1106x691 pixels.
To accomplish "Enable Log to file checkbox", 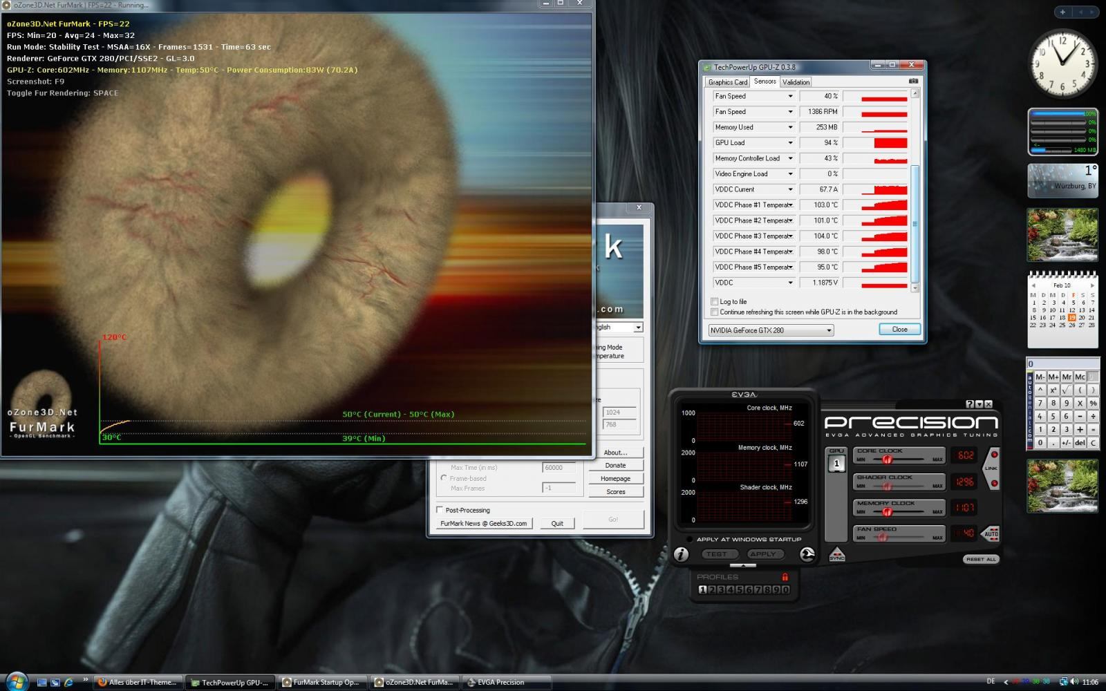I will pos(715,301).
